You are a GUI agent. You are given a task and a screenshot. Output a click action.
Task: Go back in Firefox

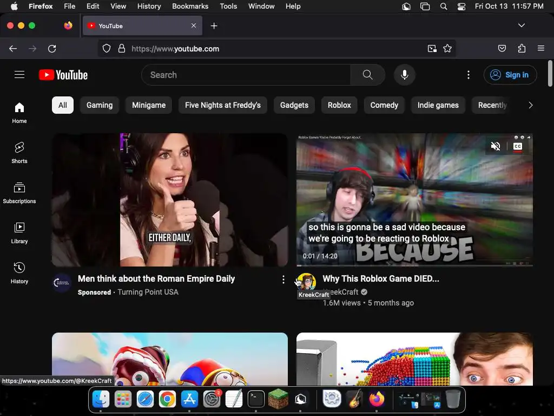click(13, 48)
